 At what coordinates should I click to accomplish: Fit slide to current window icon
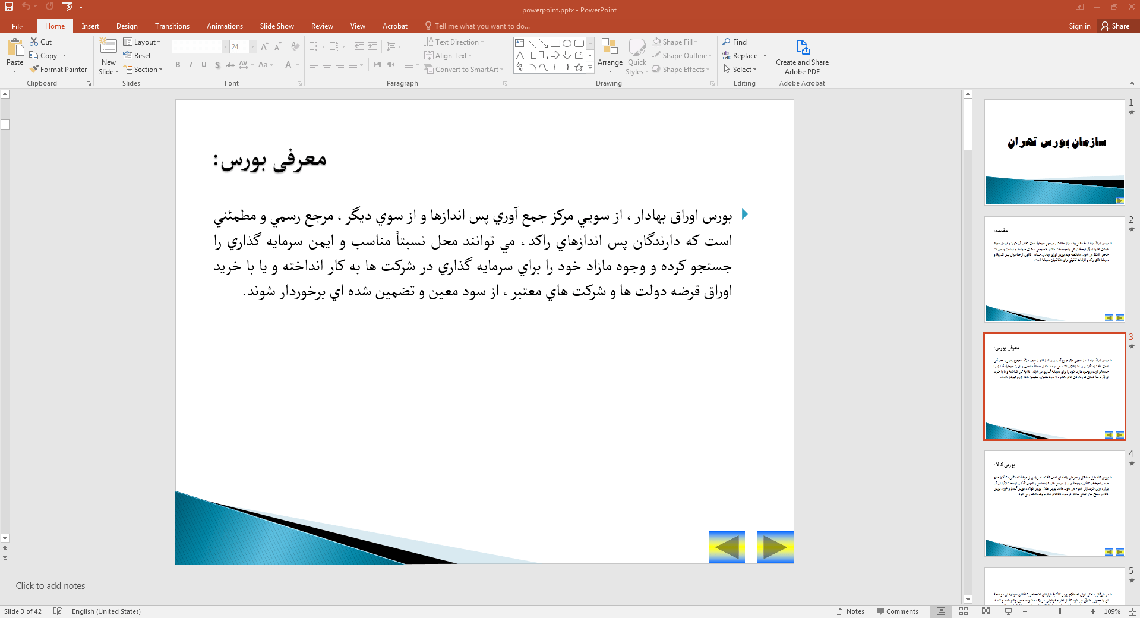pos(1132,611)
